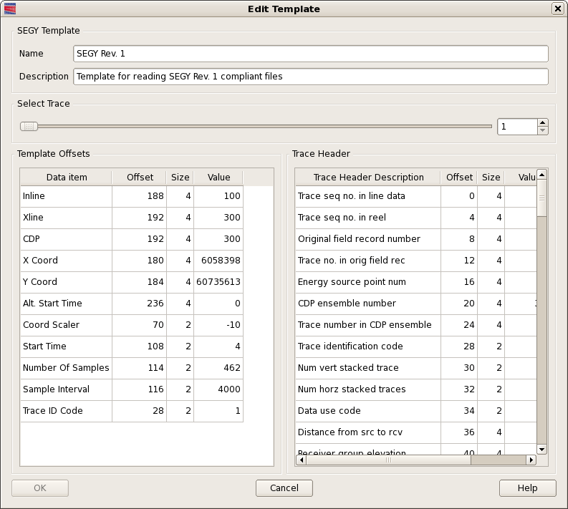Click X Coord offset value 180

[140, 261]
